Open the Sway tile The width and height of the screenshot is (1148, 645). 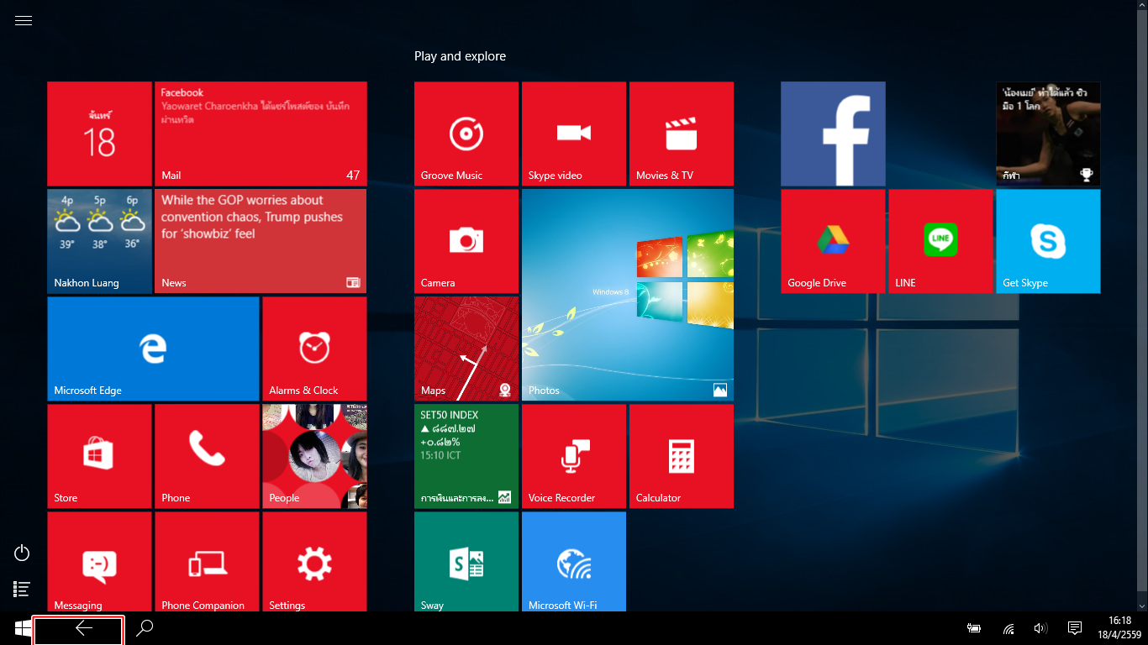click(x=466, y=561)
